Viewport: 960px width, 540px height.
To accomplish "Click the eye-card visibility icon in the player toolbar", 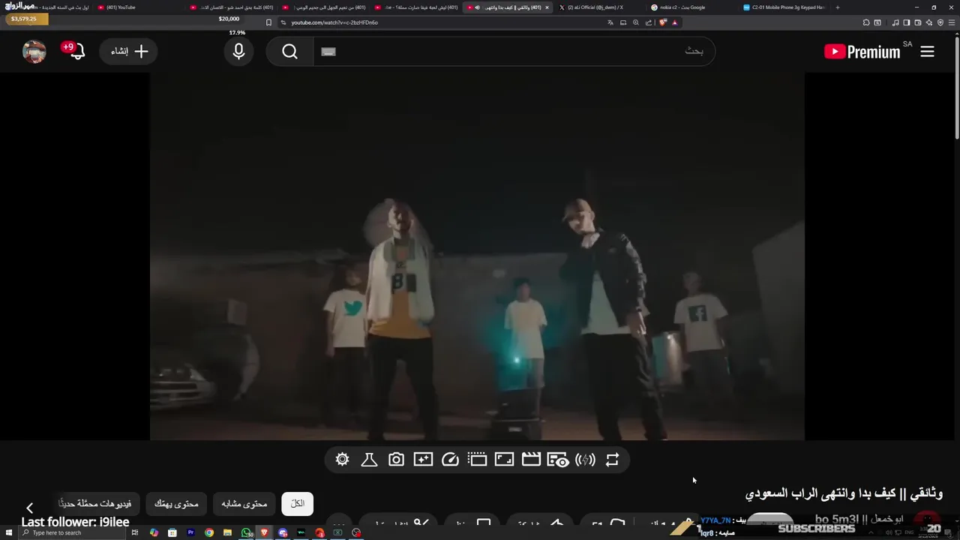I will (558, 460).
